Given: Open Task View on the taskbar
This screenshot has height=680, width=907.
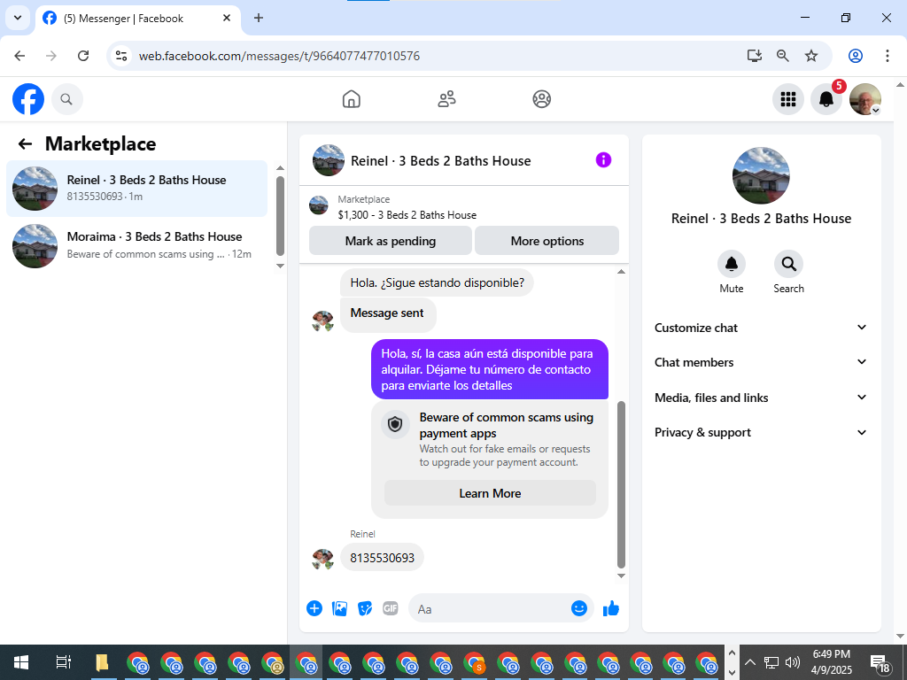Looking at the screenshot, I should [63, 662].
